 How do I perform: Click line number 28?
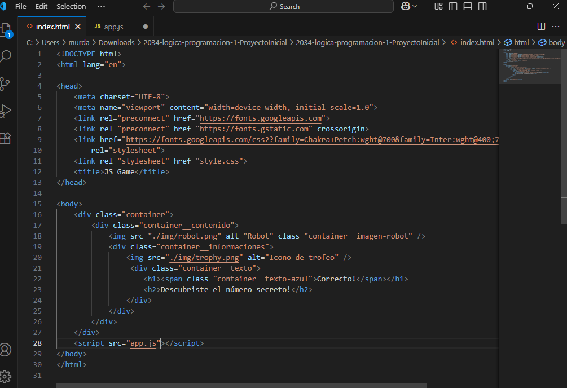[37, 343]
